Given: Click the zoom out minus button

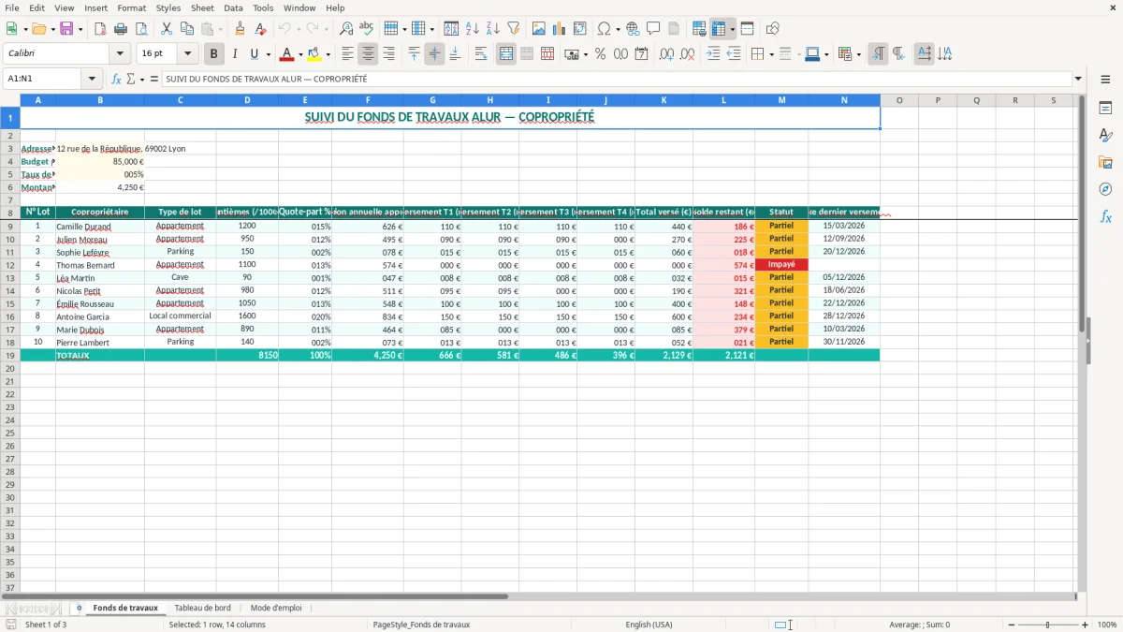Looking at the screenshot, I should click(x=1012, y=625).
